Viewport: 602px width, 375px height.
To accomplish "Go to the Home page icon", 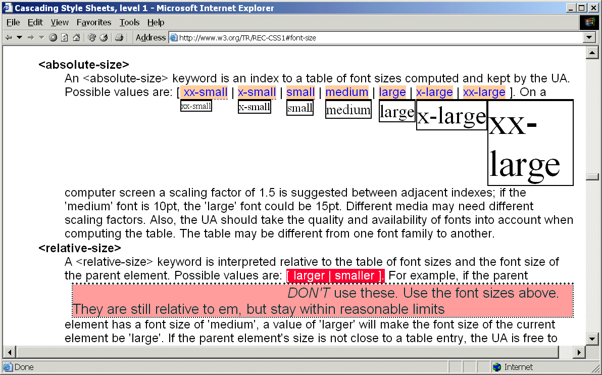I will point(76,37).
